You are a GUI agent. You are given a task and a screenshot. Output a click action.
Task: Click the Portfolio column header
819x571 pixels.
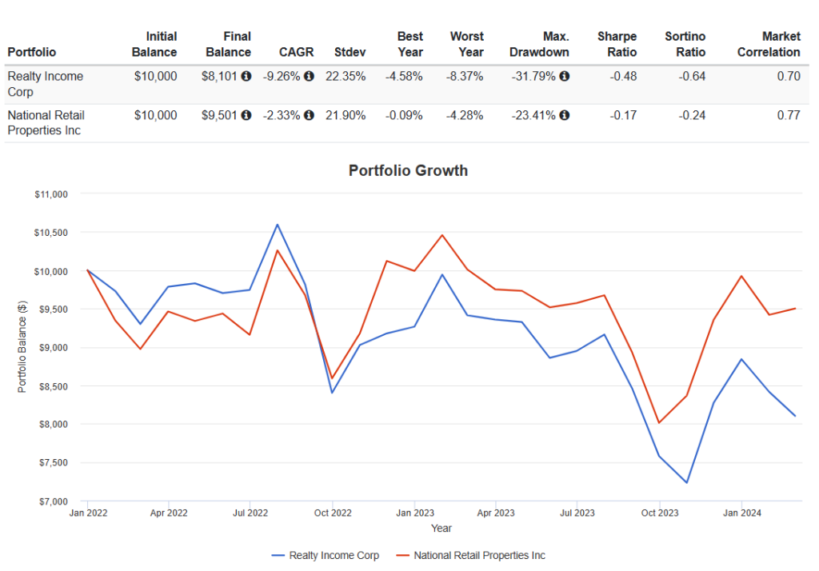[x=32, y=52]
